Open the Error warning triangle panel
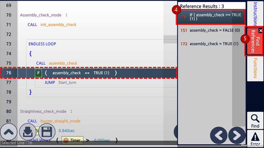Image resolution: width=264 pixels, height=148 pixels. (x=255, y=139)
